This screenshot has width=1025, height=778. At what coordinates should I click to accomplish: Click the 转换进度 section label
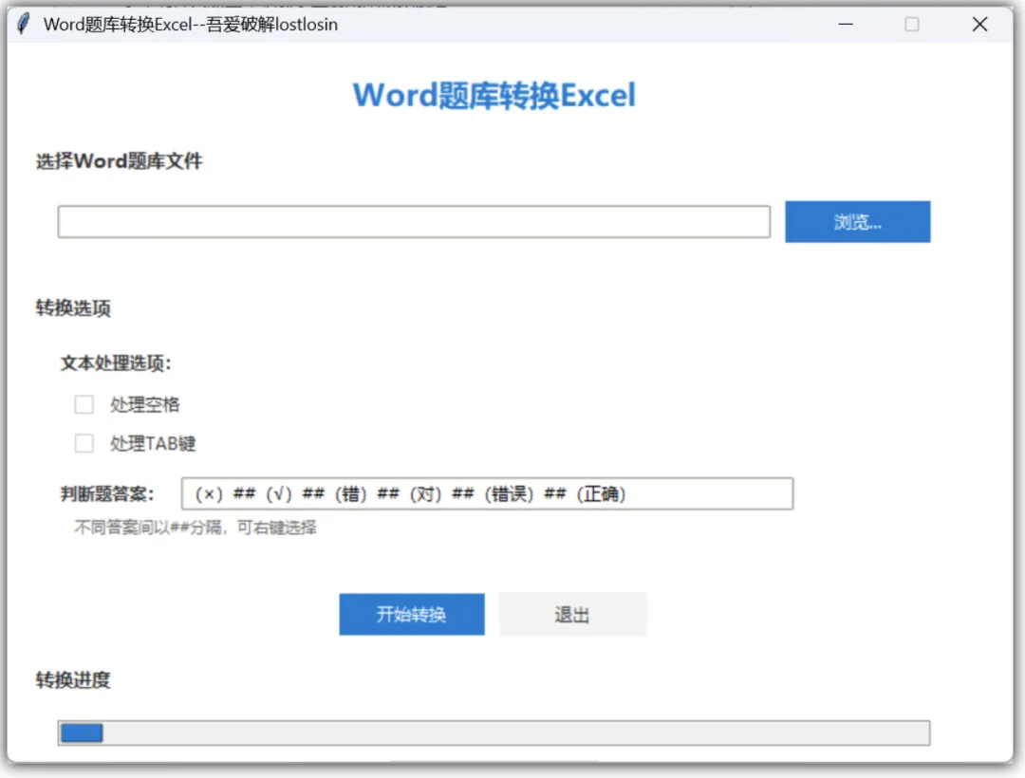pos(73,680)
